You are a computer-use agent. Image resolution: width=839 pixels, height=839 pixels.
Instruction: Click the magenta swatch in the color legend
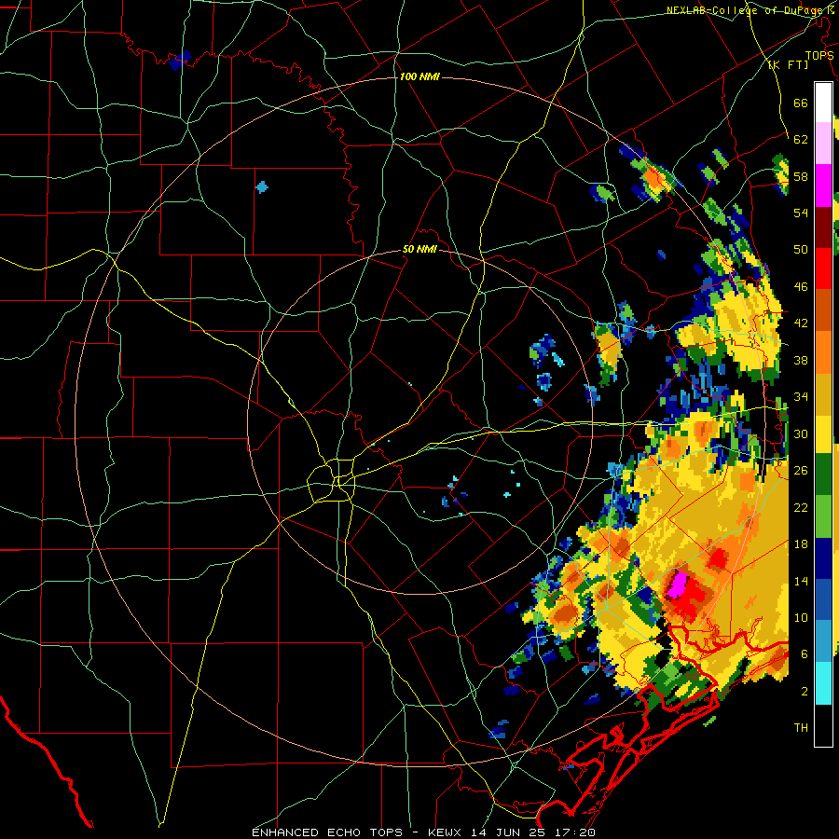(823, 186)
